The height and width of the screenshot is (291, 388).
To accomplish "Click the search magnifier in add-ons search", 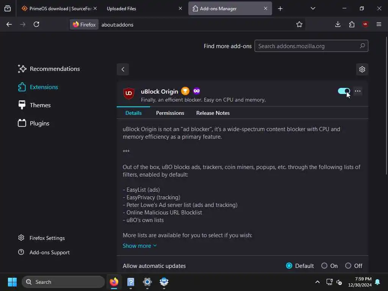I will (x=362, y=46).
